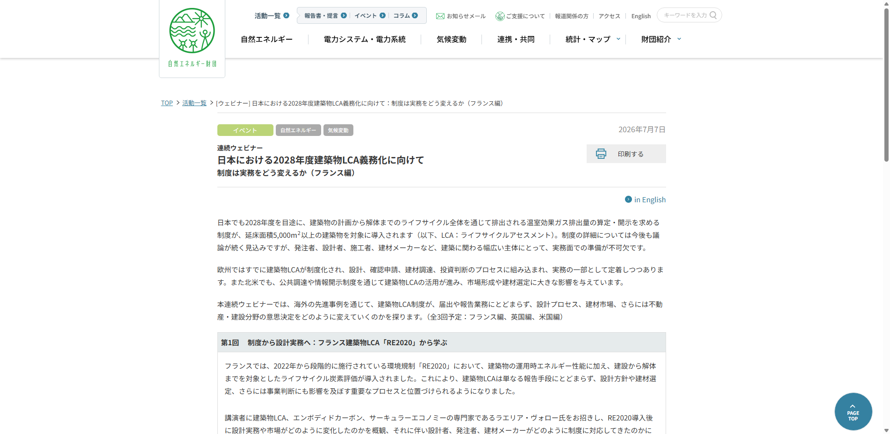
Task: Open 報告書・提言 link
Action: (x=321, y=16)
